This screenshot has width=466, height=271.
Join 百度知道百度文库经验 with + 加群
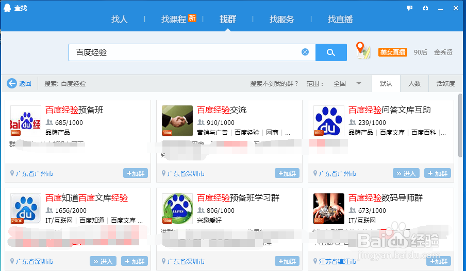click(x=135, y=261)
